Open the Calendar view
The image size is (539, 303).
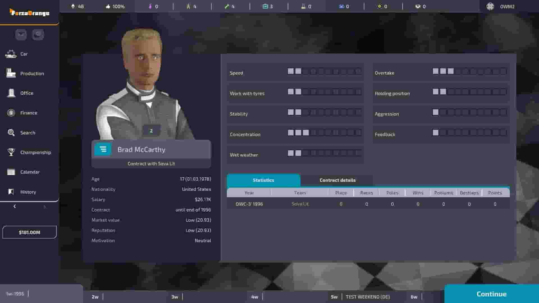tap(29, 172)
